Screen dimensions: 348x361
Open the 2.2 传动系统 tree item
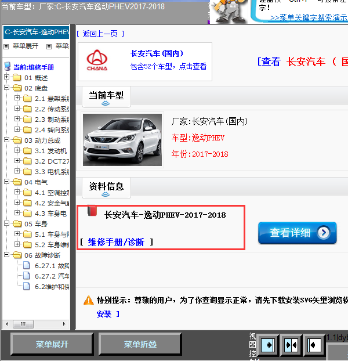(x=52, y=109)
